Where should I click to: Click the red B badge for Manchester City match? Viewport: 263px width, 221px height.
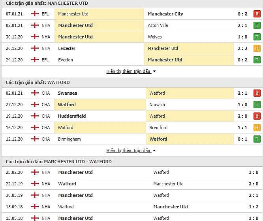click(x=257, y=14)
